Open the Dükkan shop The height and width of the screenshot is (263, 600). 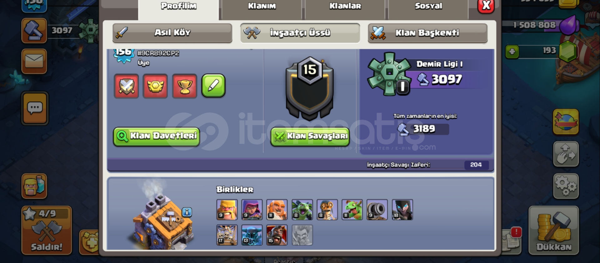click(553, 230)
